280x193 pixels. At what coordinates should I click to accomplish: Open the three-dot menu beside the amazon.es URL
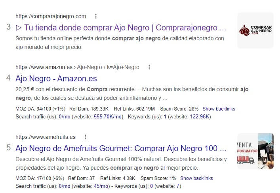(149, 67)
